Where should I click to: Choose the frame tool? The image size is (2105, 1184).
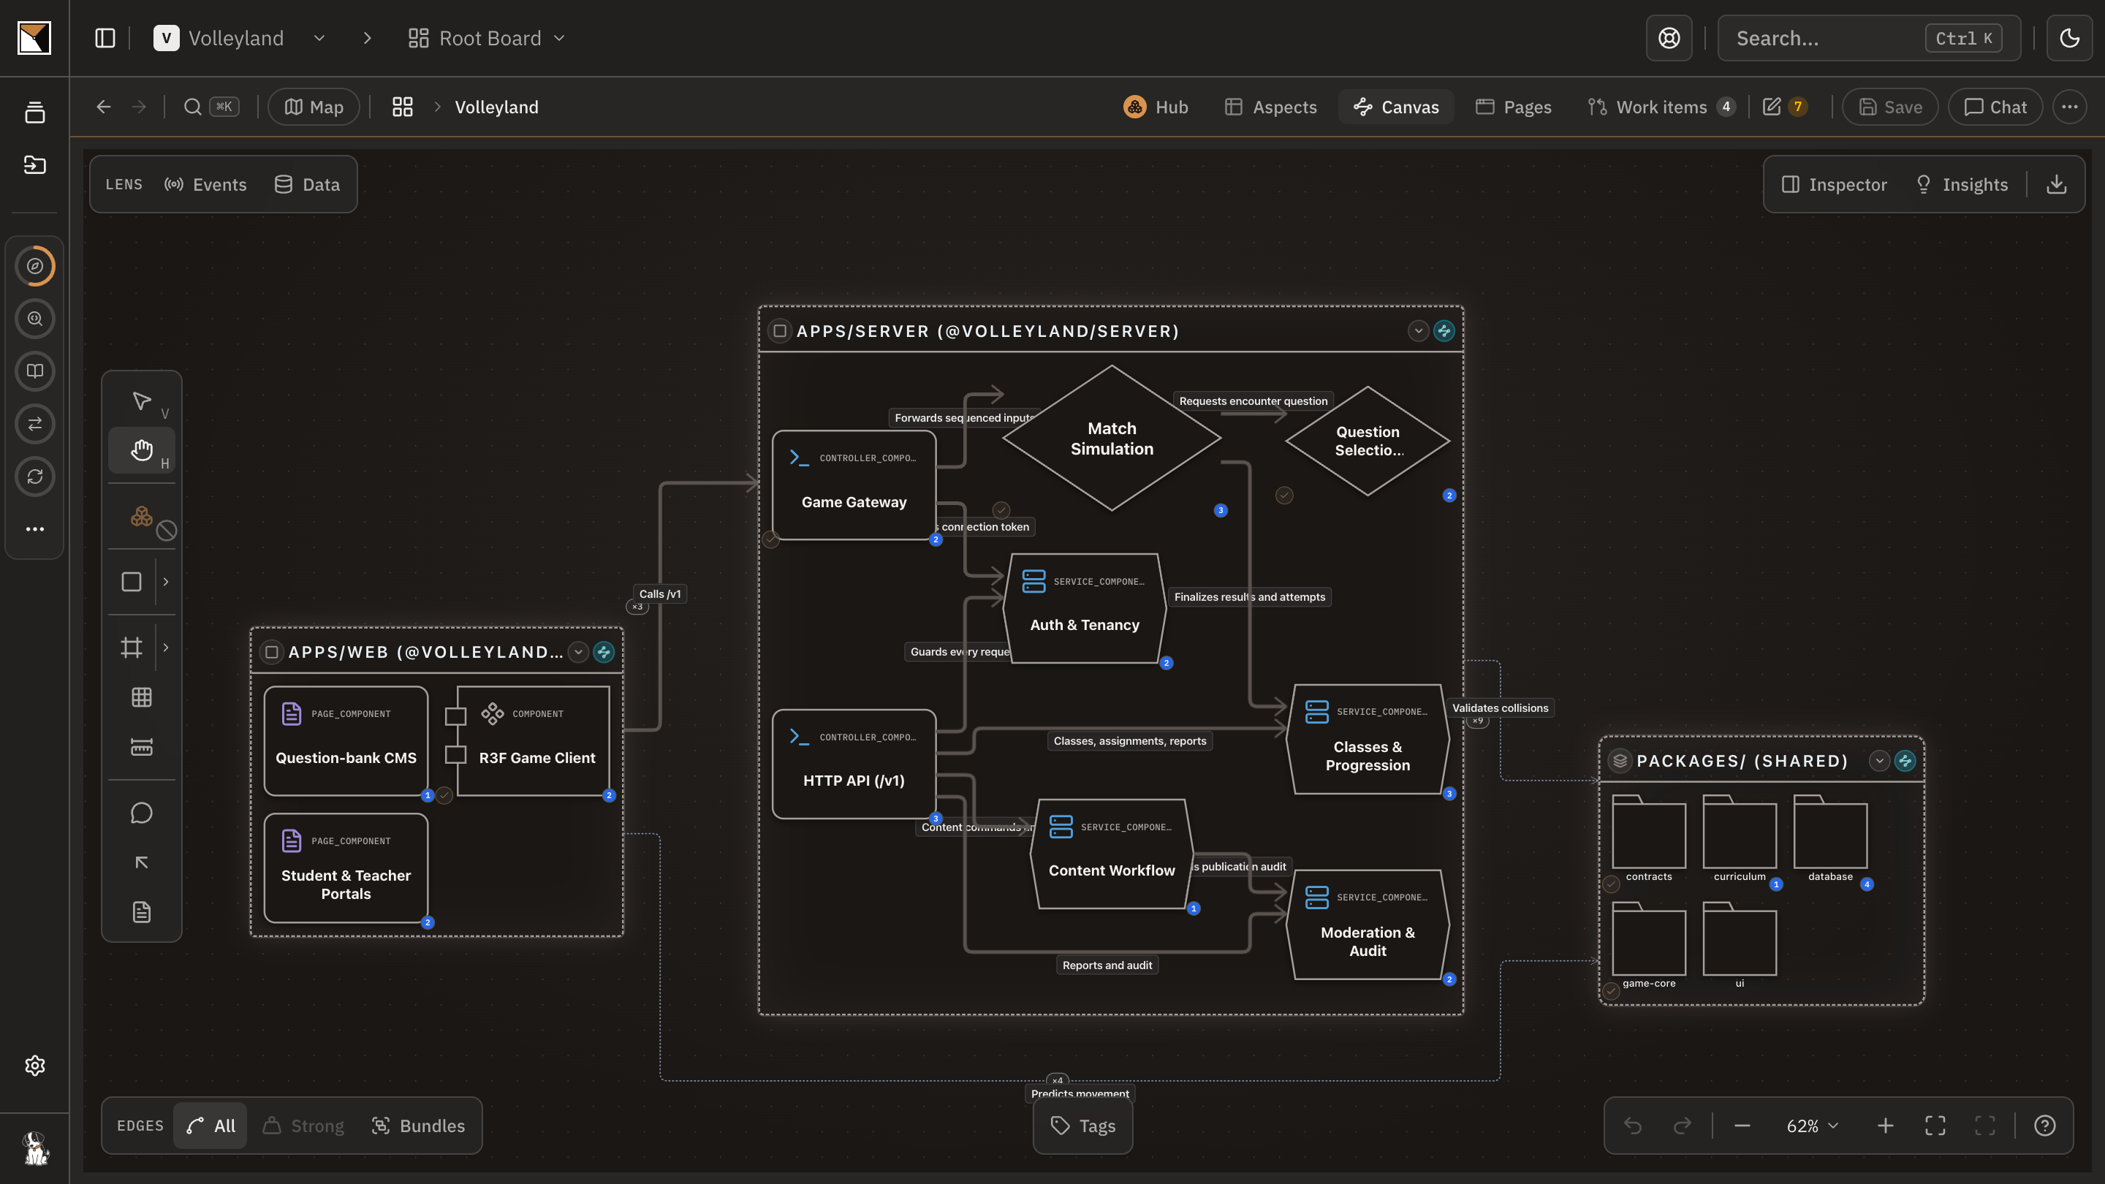[x=132, y=648]
